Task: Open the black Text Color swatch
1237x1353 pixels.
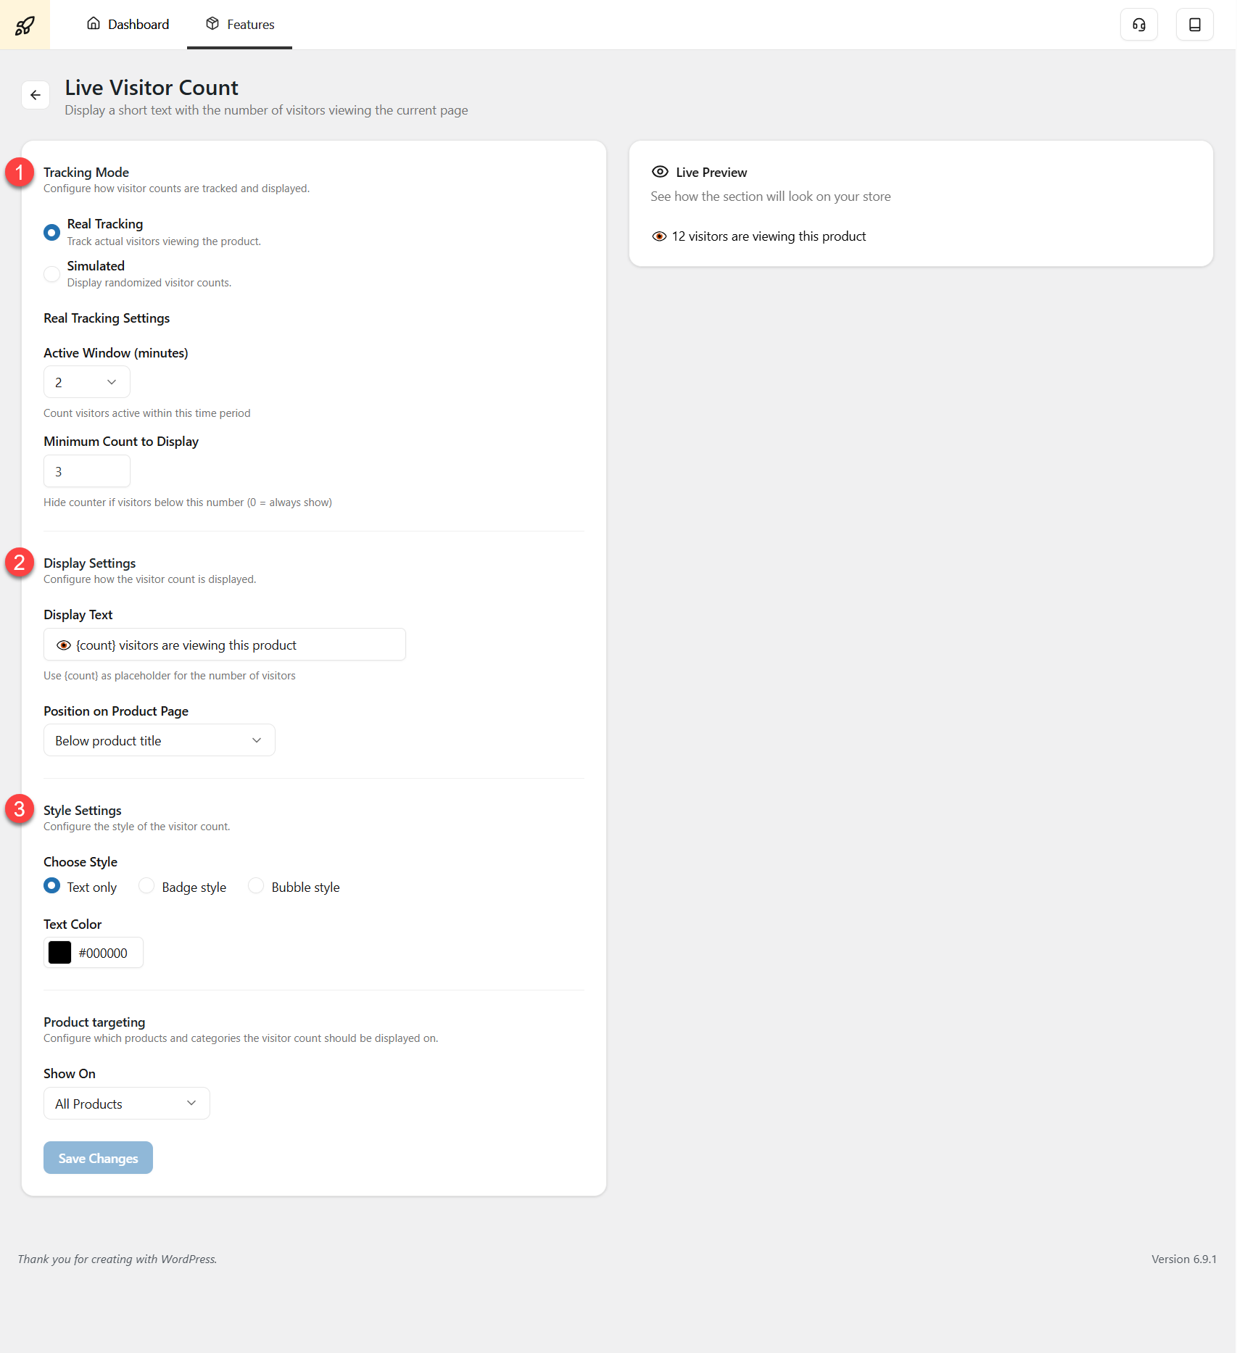Action: click(59, 953)
